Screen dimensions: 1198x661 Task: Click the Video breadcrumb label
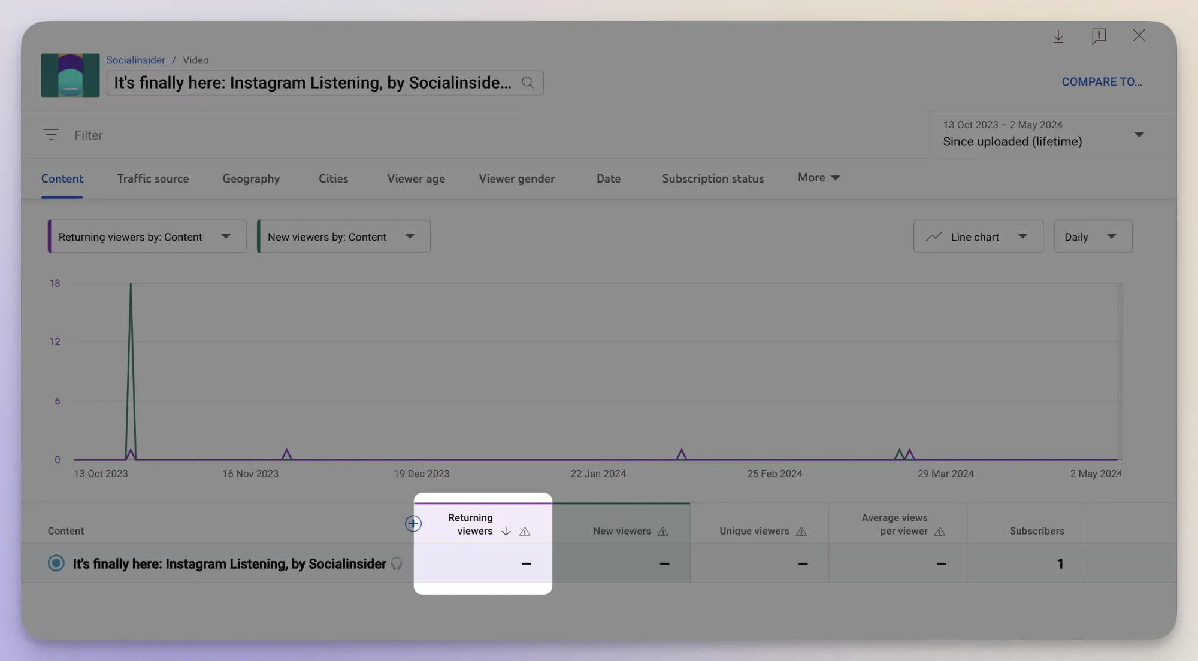coord(195,60)
